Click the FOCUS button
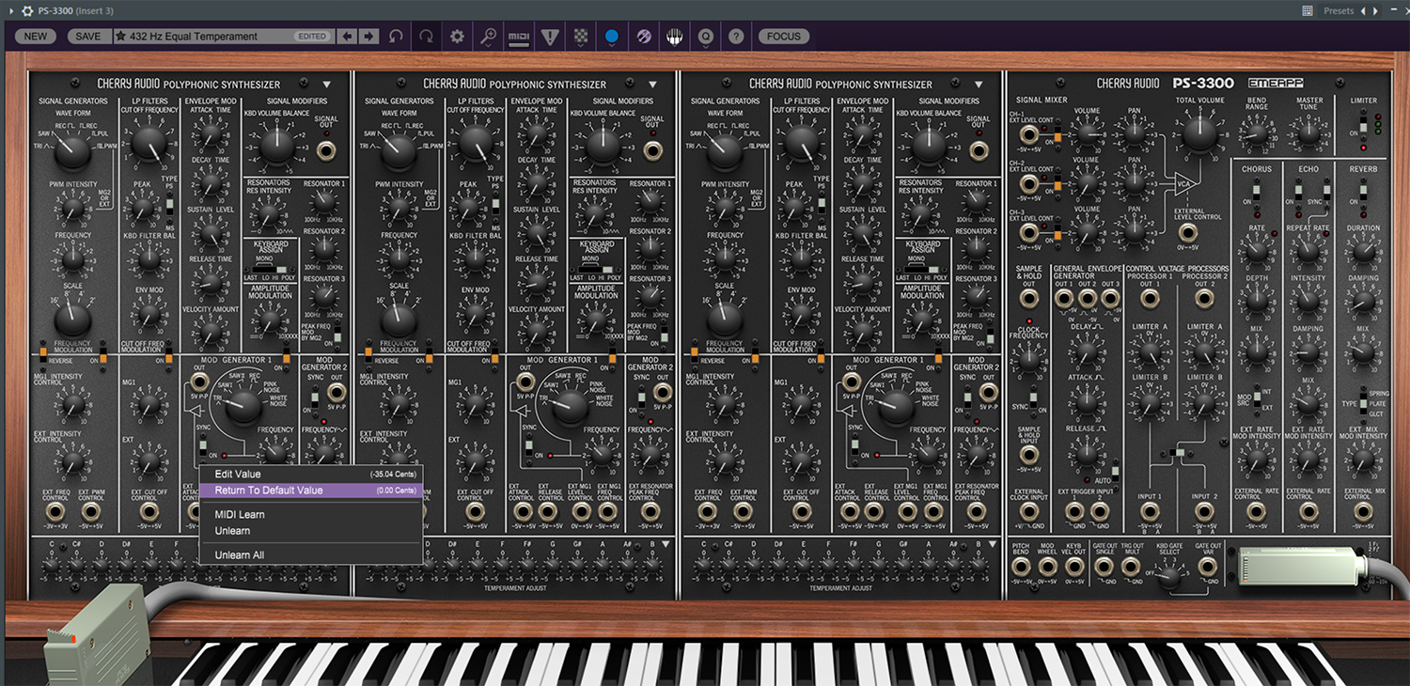 [x=783, y=37]
